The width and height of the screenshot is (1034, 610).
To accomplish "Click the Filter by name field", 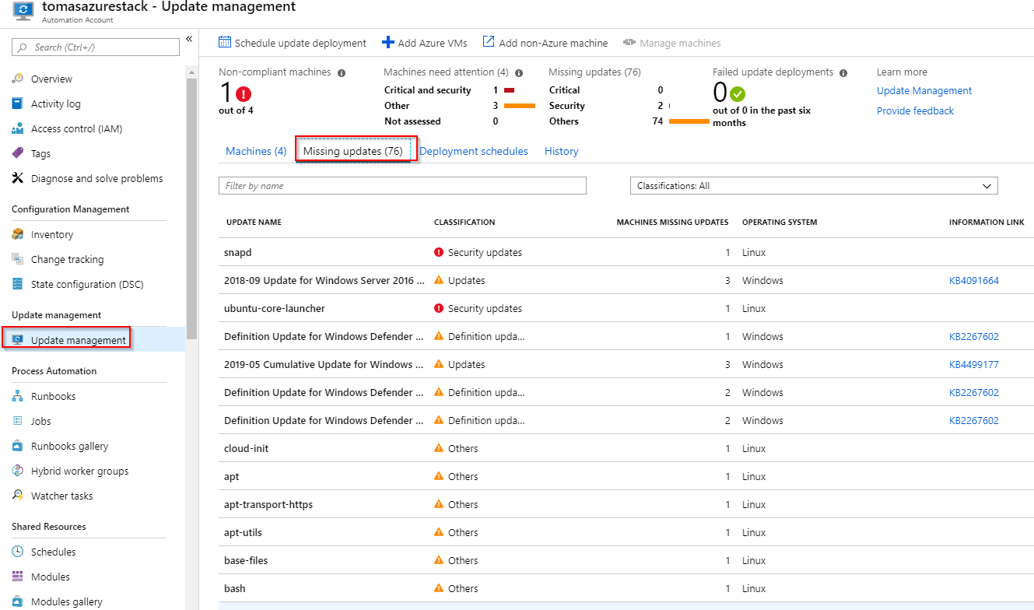I will coord(402,186).
